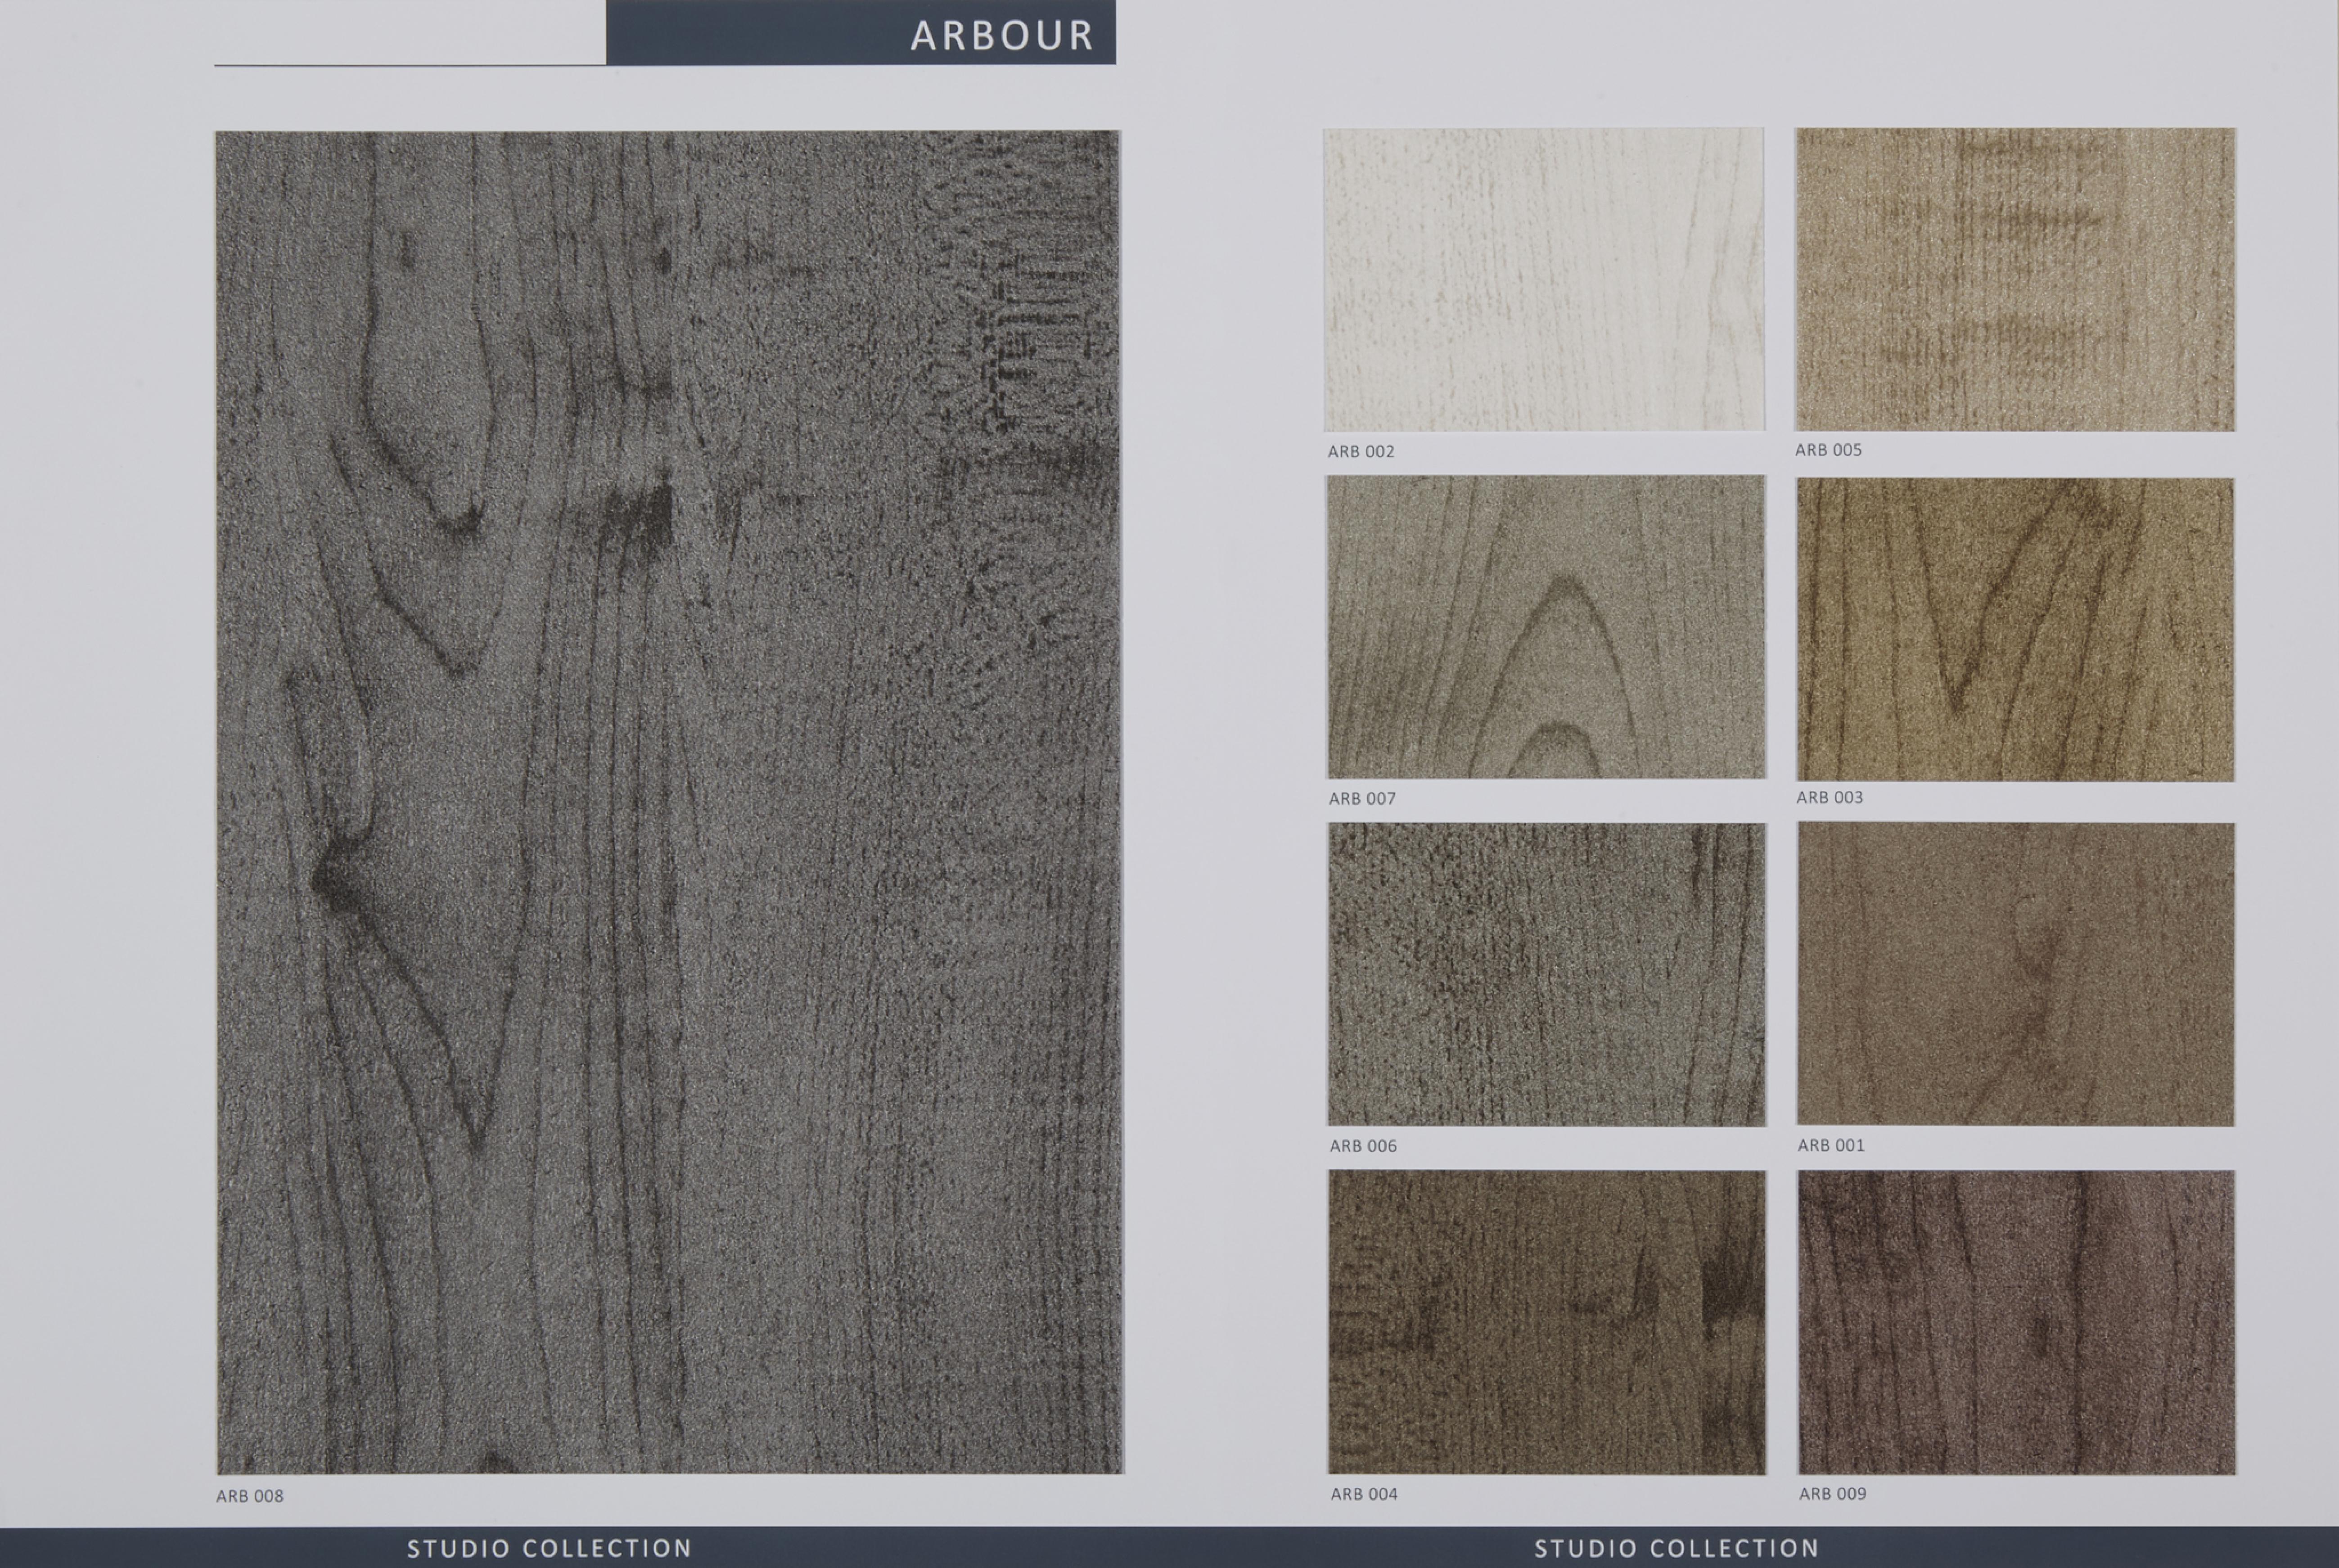
Task: Click the ARBOUR header banner
Action: 860,33
